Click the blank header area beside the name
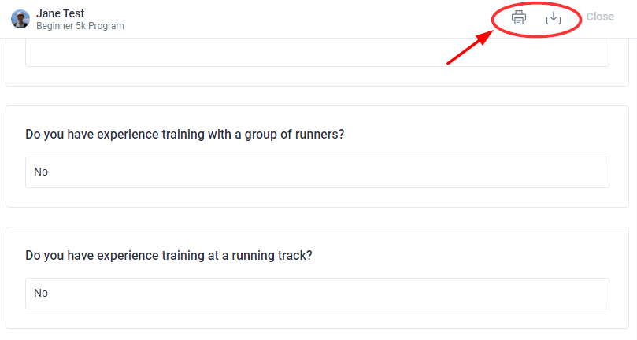Viewport: 637px width, 340px height. pos(305,19)
